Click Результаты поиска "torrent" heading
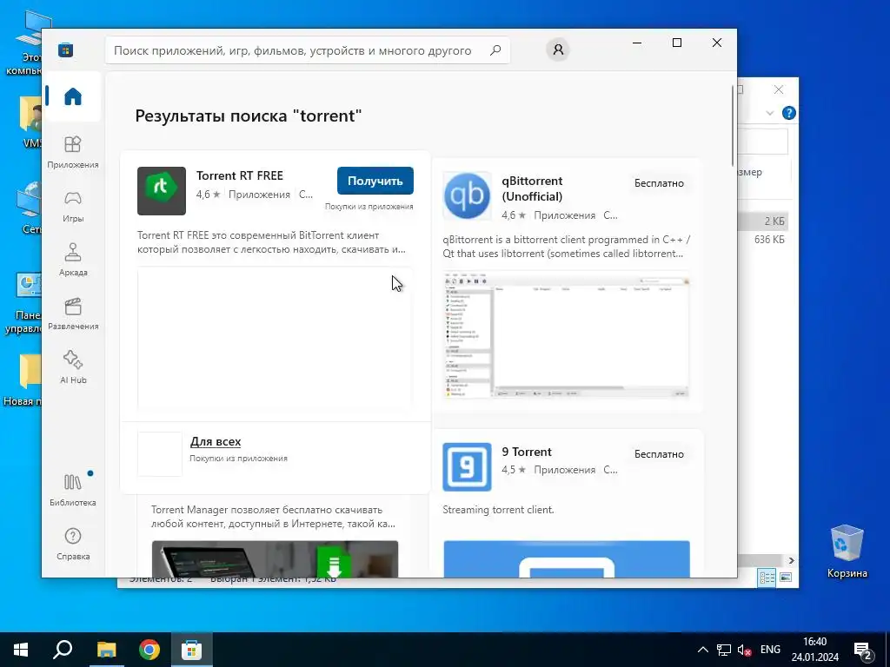This screenshot has height=667, width=890. pyautogui.click(x=249, y=116)
